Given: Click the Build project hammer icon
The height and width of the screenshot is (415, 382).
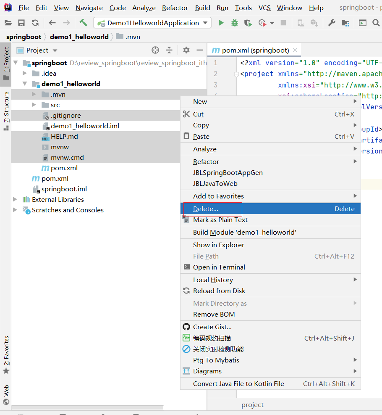Looking at the screenshot, I should pos(83,23).
